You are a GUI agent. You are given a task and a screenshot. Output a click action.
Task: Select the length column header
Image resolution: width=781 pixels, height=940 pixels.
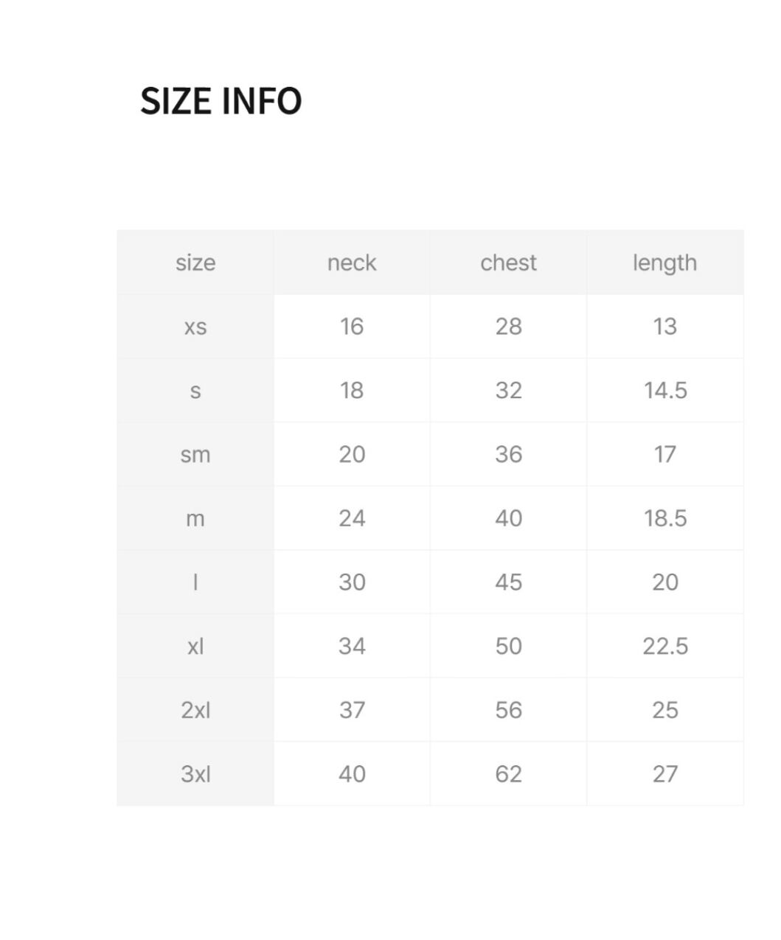664,263
